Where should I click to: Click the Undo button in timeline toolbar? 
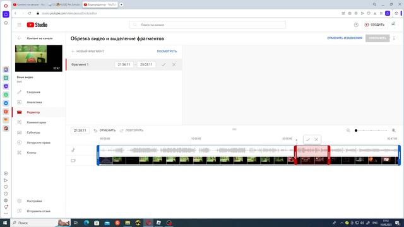[104, 131]
